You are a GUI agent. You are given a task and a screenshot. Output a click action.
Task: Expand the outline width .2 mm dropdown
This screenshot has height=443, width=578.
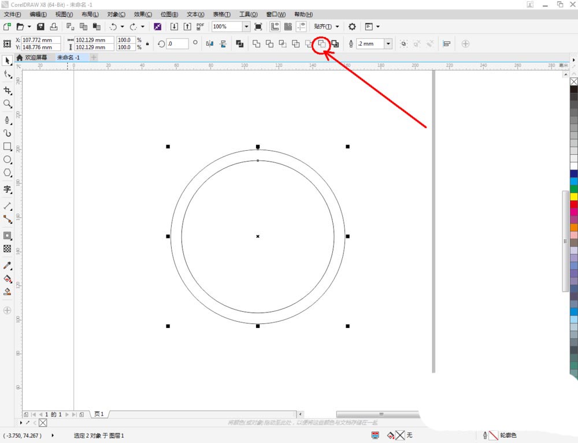(x=388, y=44)
